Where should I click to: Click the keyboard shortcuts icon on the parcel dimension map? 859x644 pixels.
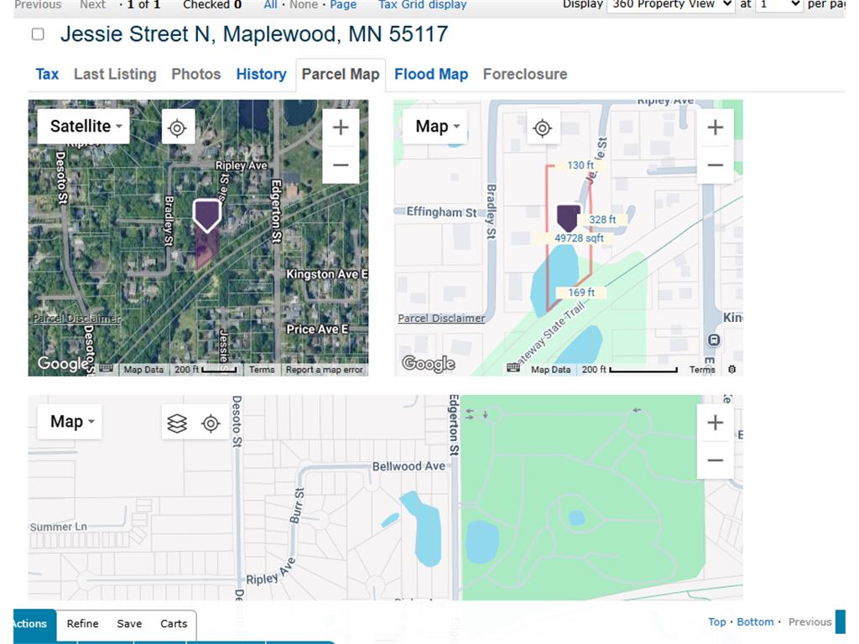tap(513, 367)
